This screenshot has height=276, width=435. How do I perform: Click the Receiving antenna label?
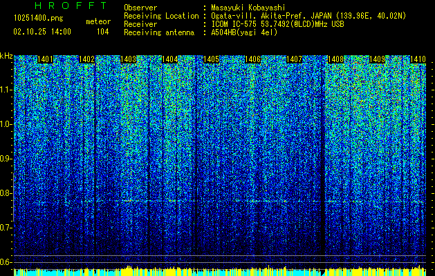tap(159, 32)
